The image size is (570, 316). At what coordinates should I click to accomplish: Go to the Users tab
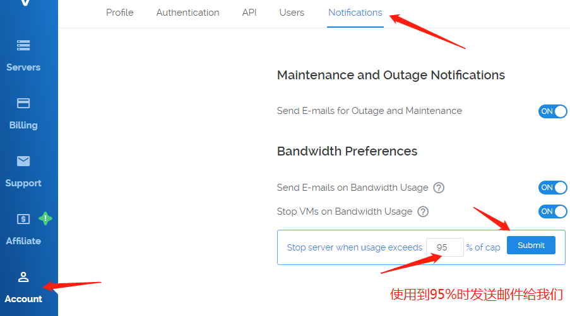[292, 13]
